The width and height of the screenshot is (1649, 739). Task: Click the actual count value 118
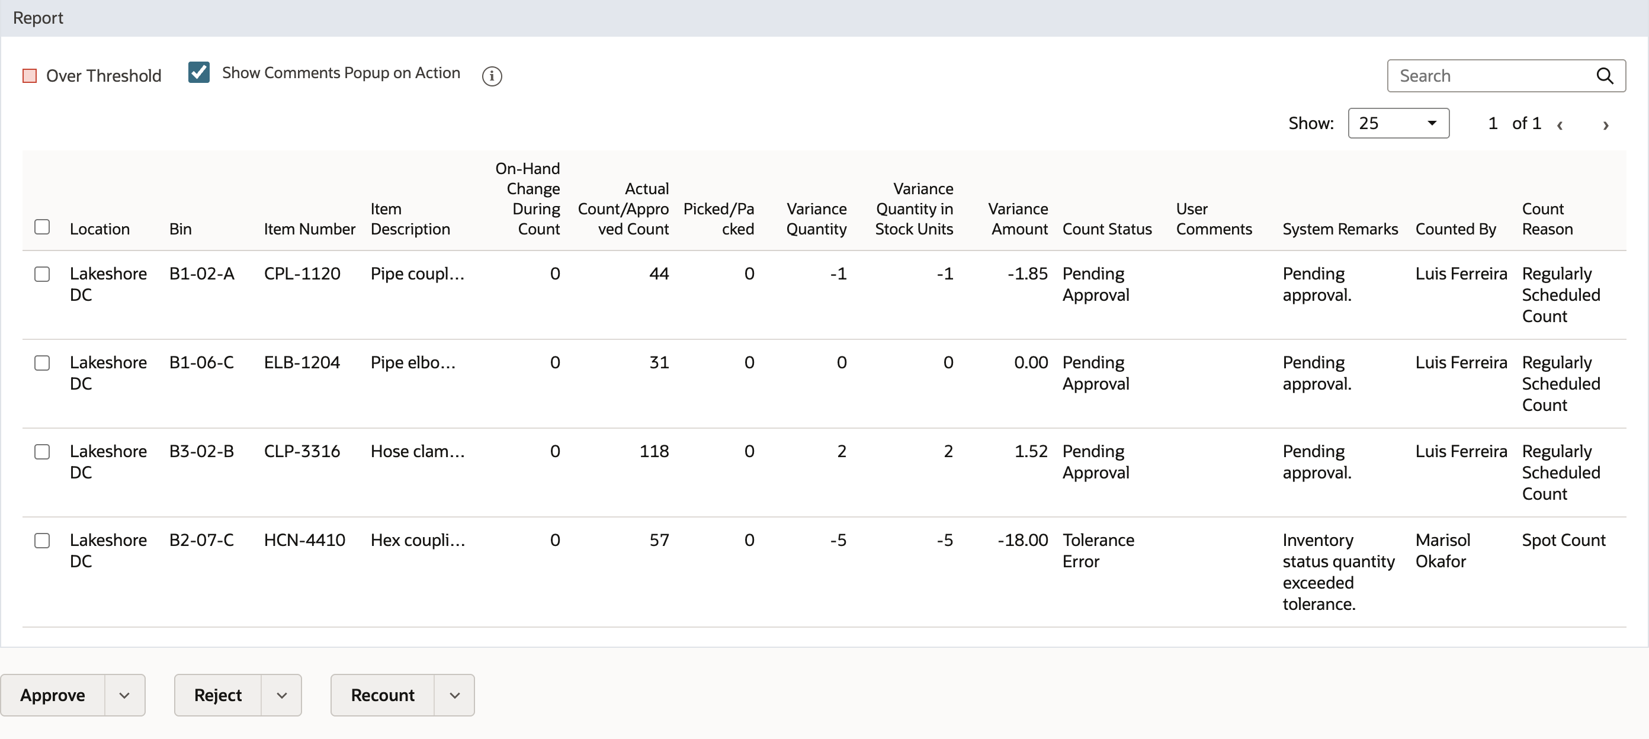[x=655, y=452]
